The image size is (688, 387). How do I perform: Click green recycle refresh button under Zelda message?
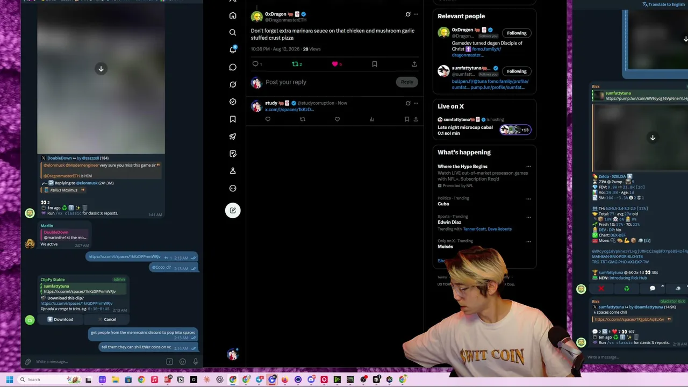627,289
